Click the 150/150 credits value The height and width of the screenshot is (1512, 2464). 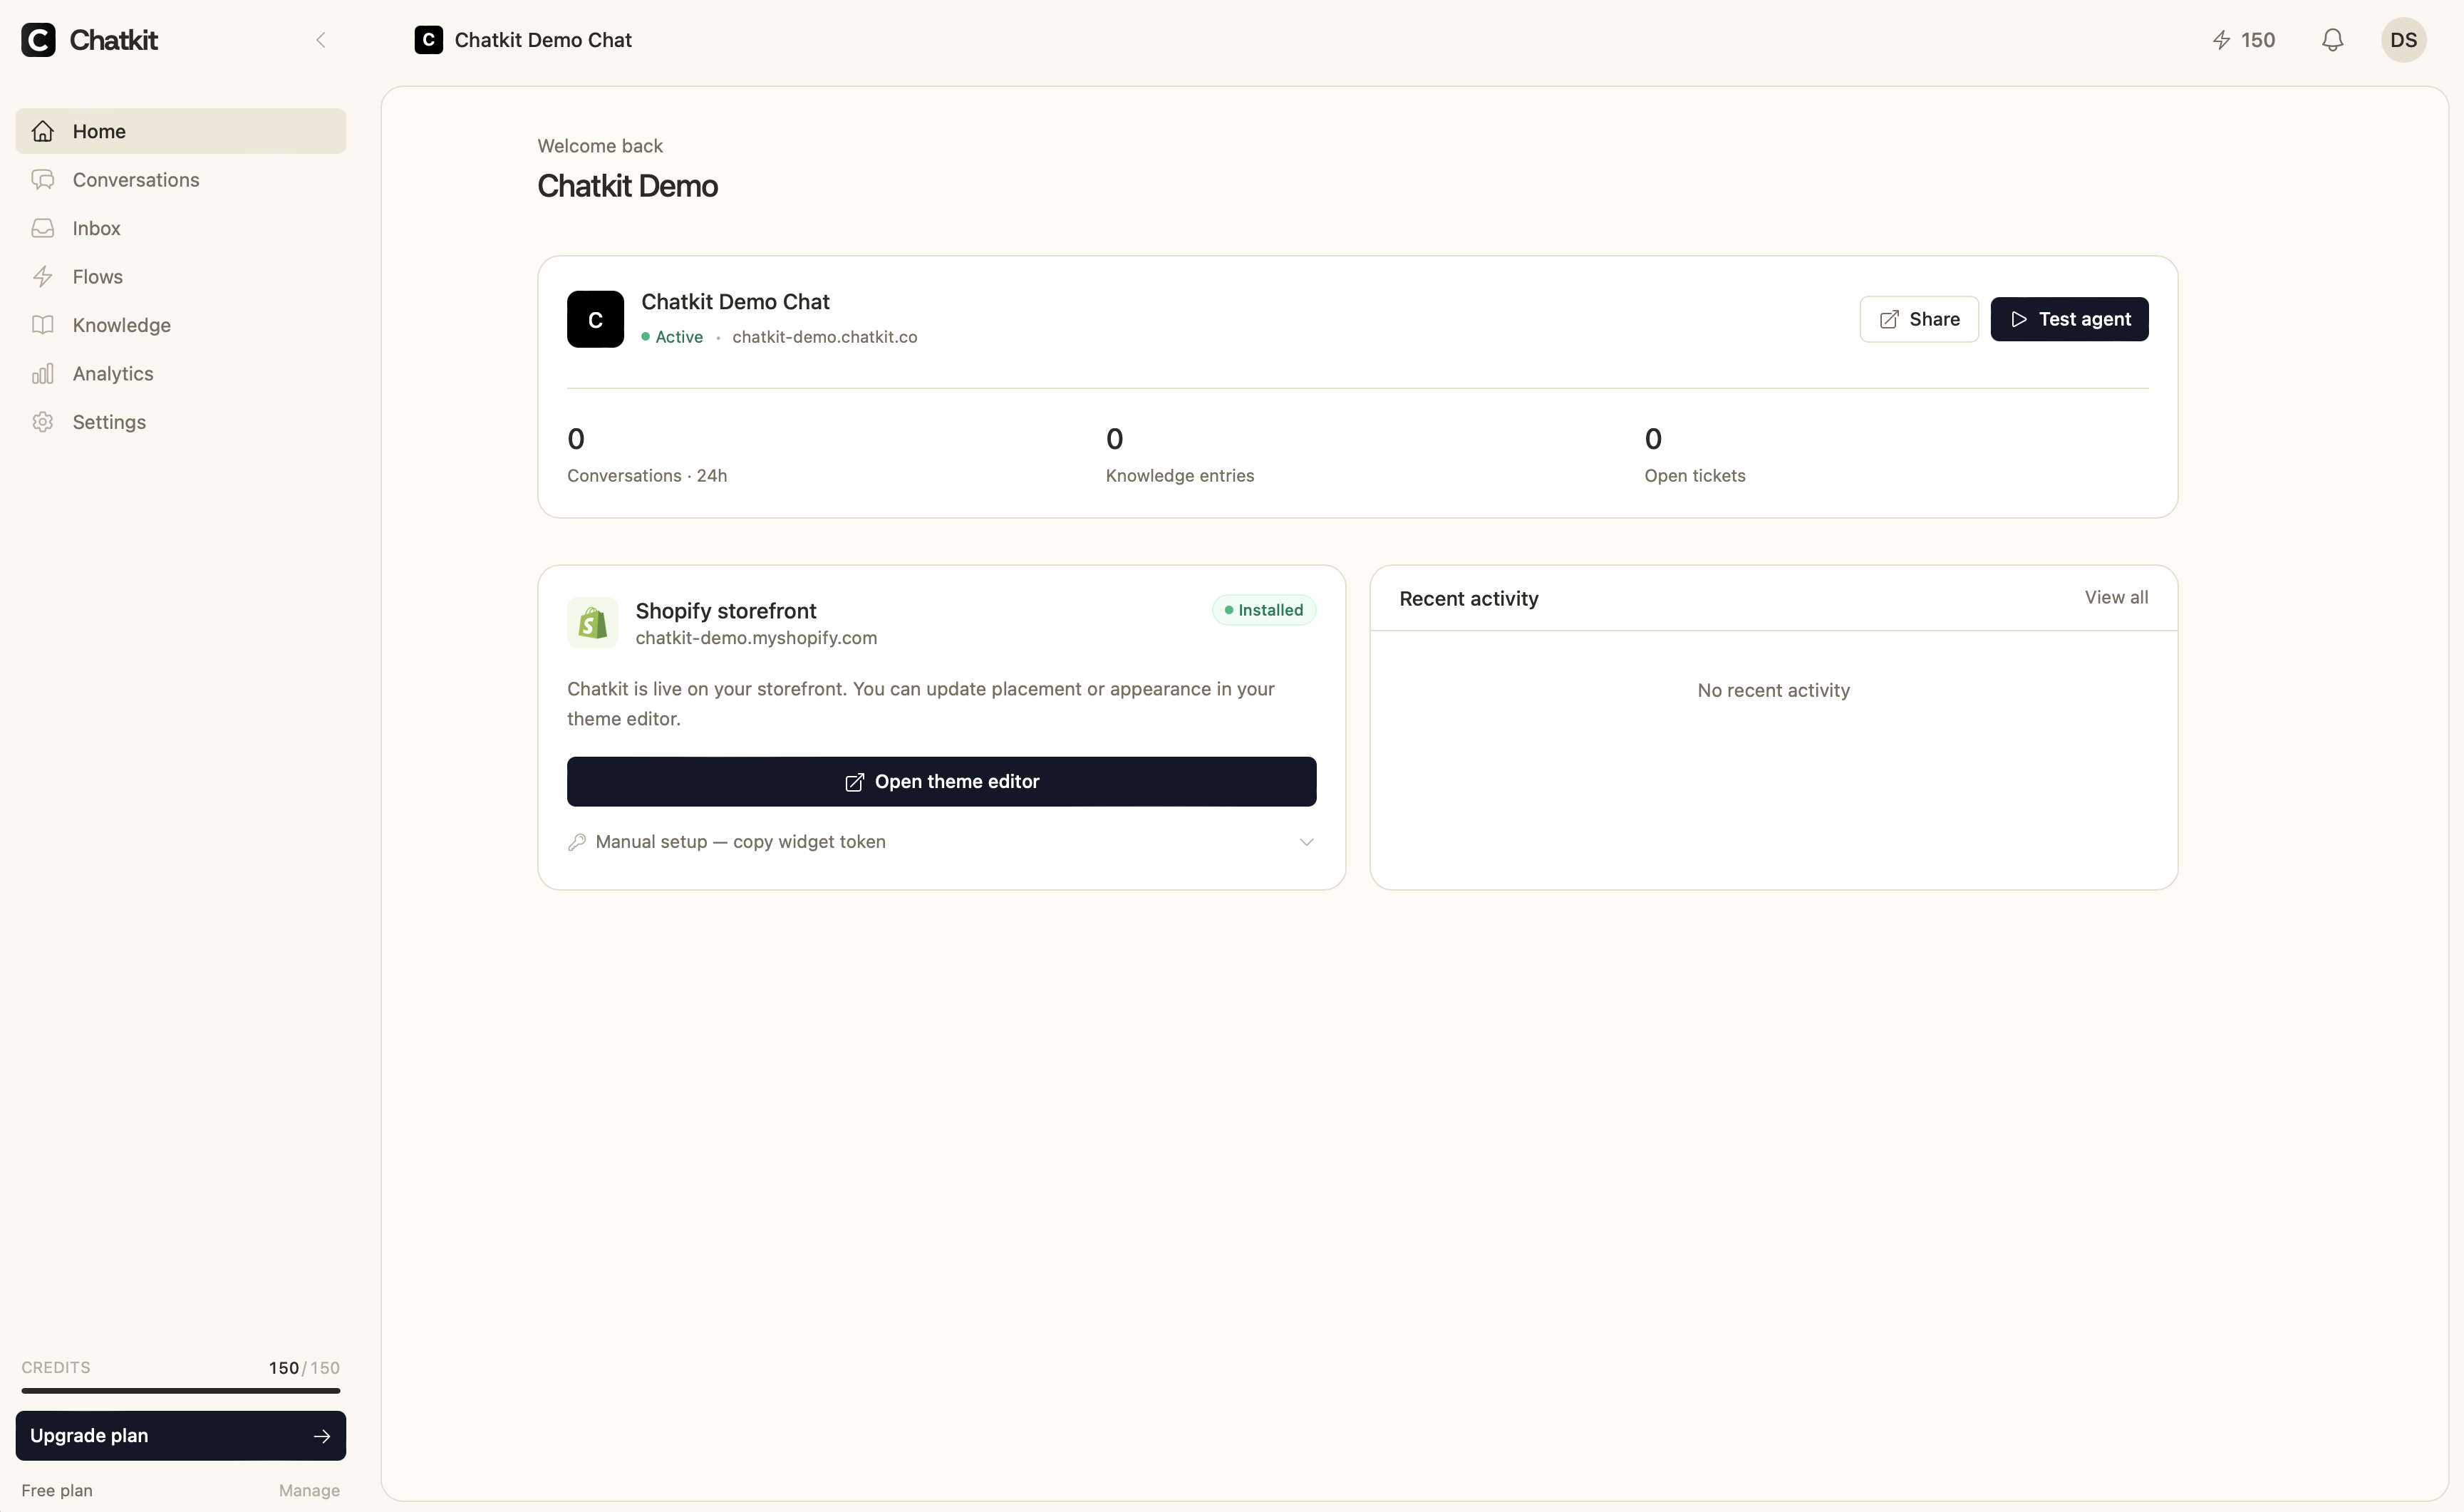304,1368
